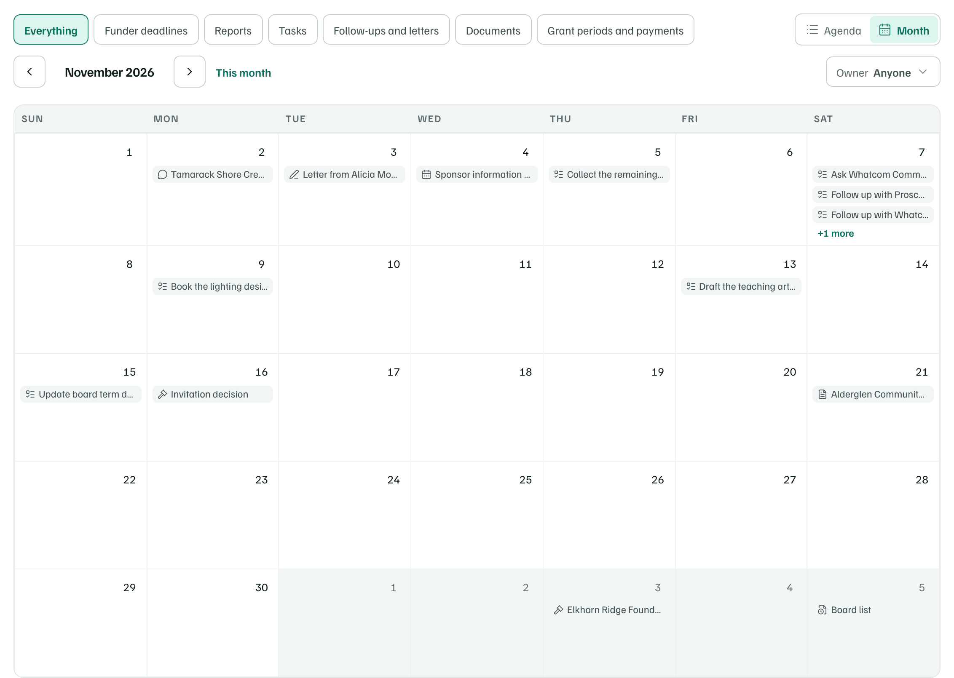Open the Tamarack Shore Cre... event

(213, 174)
